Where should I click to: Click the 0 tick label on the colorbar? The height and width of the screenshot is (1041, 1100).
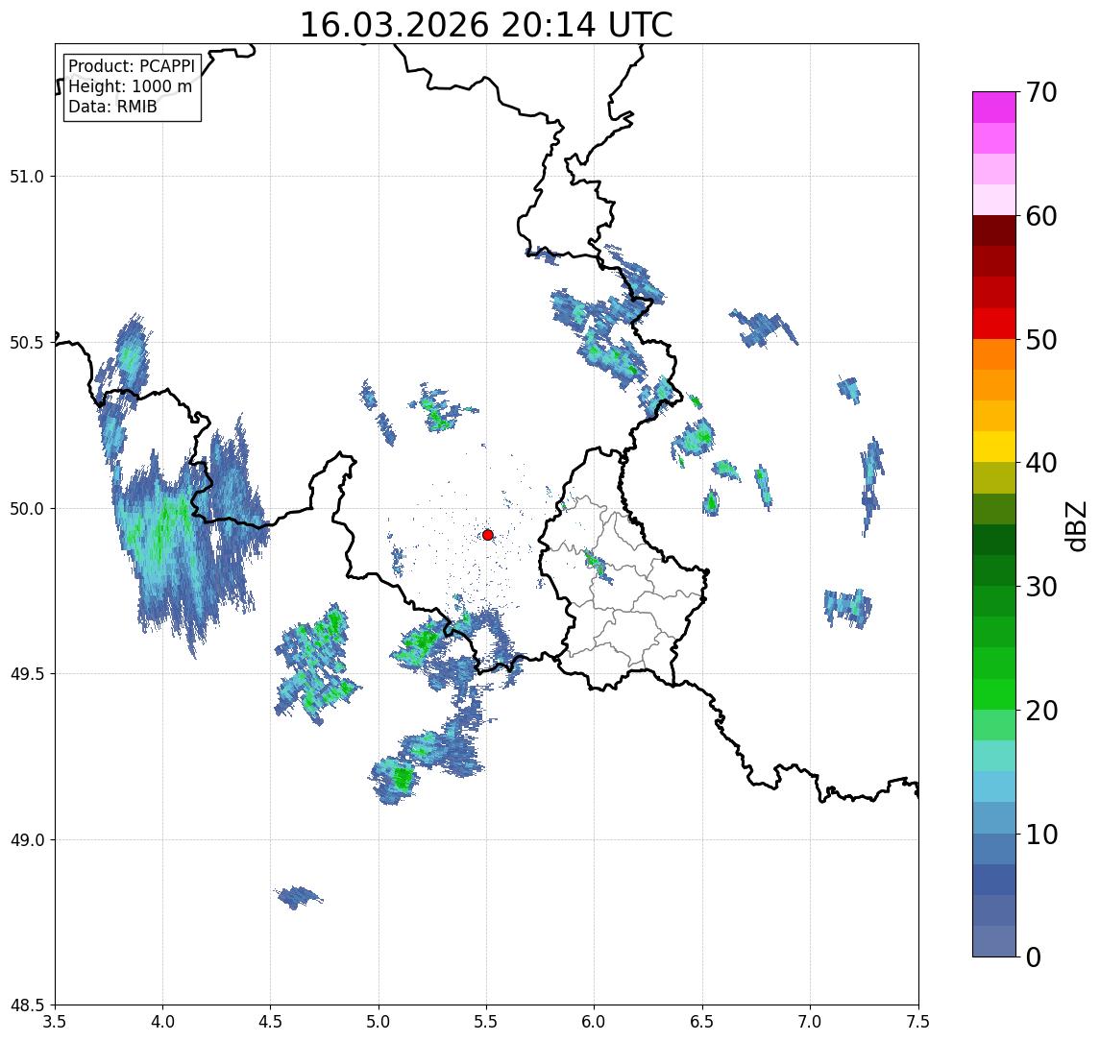[x=1034, y=956]
